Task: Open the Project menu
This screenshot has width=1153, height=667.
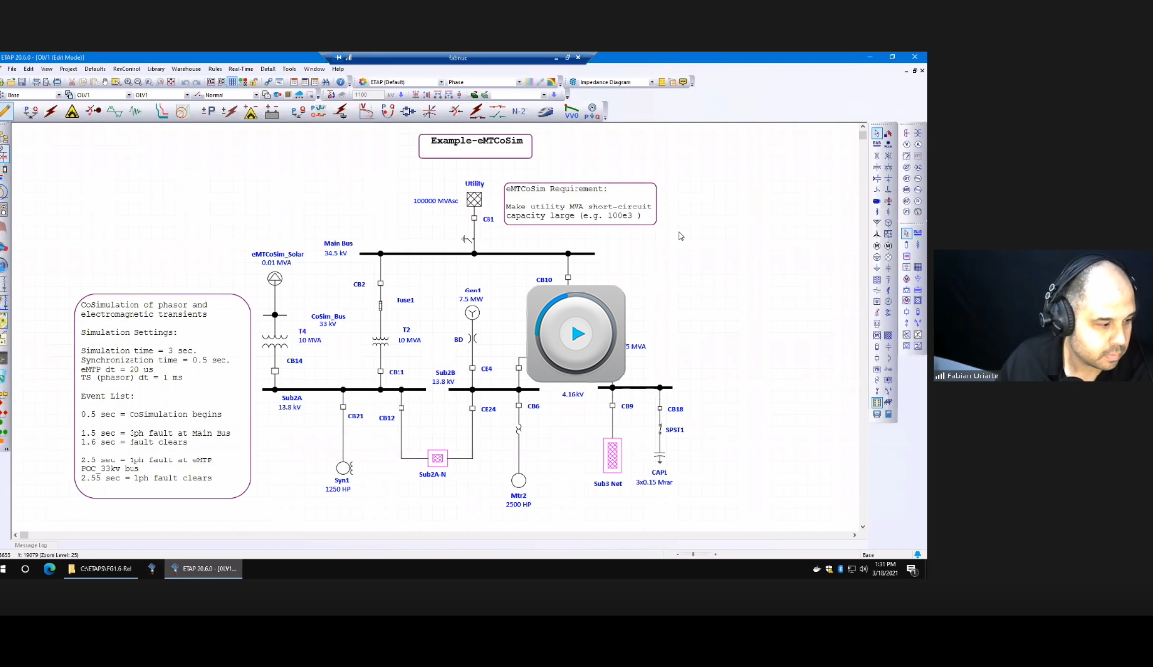Action: tap(68, 69)
